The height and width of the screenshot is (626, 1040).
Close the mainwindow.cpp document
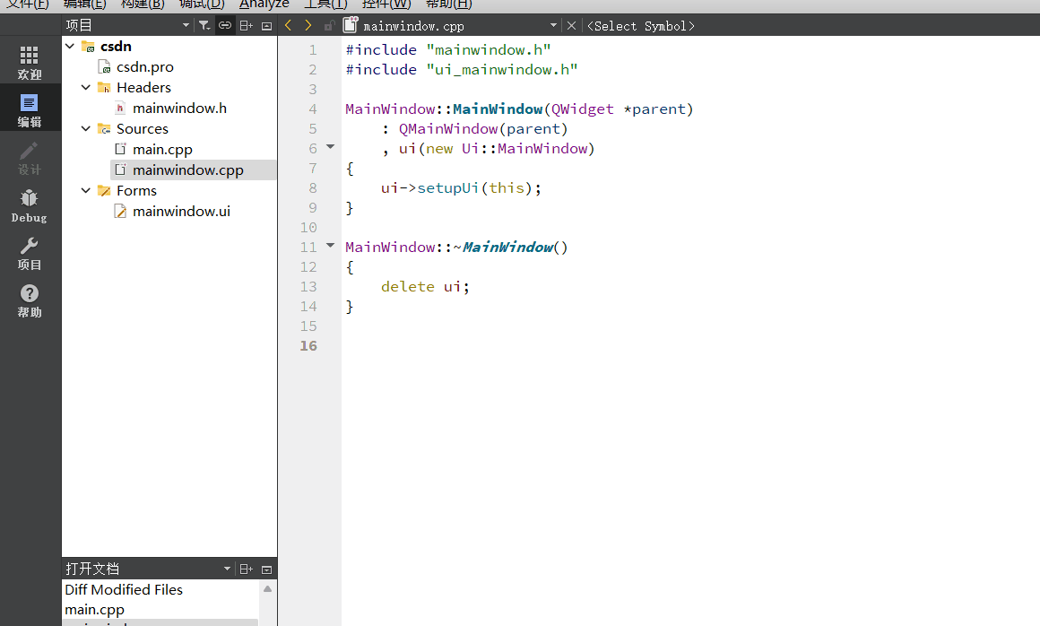click(571, 26)
